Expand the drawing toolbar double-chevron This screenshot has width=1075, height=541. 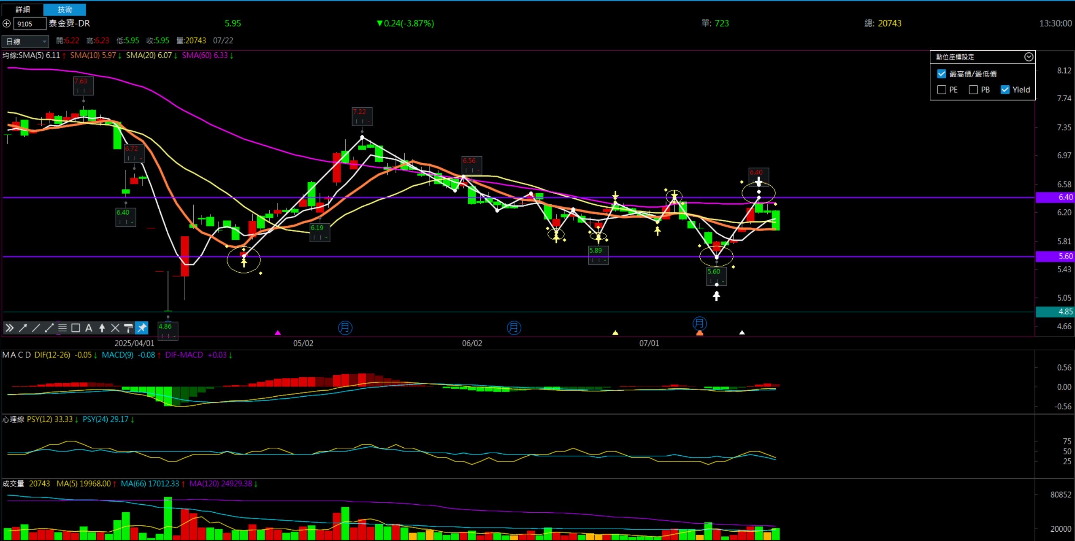(9, 328)
